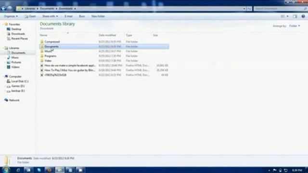Select Local Disk (C:) in sidebar
The height and width of the screenshot is (173, 308).
[20, 81]
